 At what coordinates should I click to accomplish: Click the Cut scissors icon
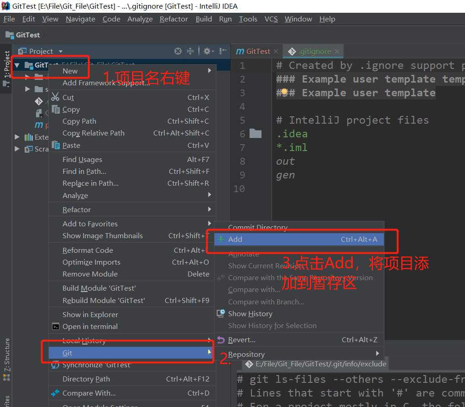click(x=55, y=97)
